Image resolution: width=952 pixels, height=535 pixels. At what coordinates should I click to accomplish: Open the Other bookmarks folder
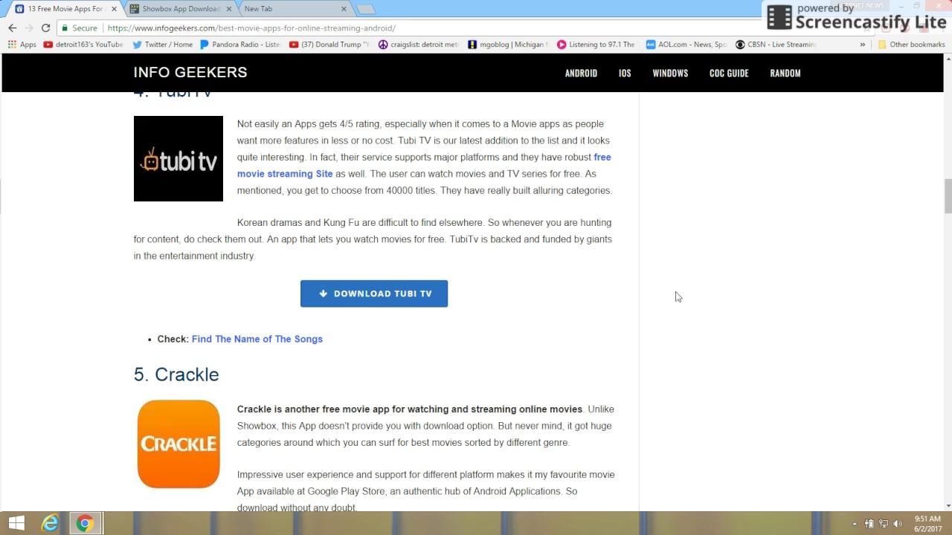click(x=911, y=45)
